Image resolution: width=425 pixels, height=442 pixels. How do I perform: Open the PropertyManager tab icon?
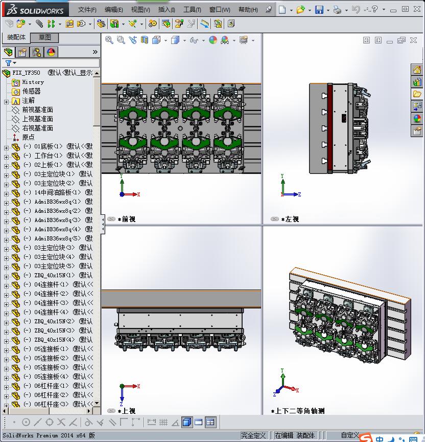coord(22,52)
